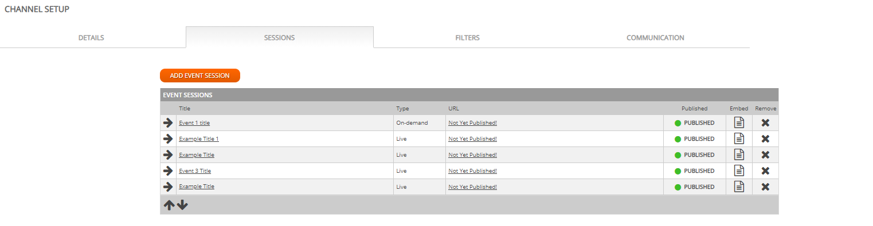Screen dimensions: 873x226
Task: Delete the Event 3 Title session
Action: [765, 171]
